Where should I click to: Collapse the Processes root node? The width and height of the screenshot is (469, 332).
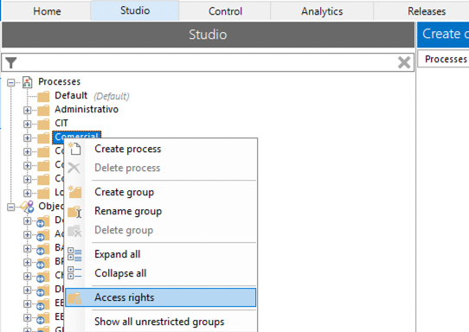click(x=10, y=82)
